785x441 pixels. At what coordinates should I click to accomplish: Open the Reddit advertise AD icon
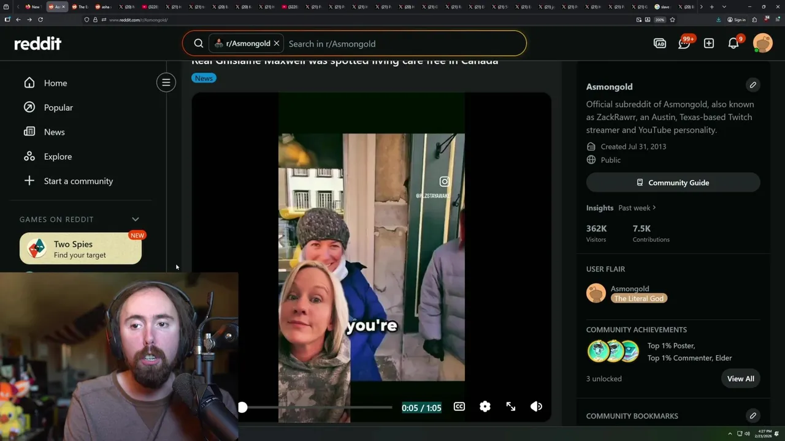click(660, 43)
